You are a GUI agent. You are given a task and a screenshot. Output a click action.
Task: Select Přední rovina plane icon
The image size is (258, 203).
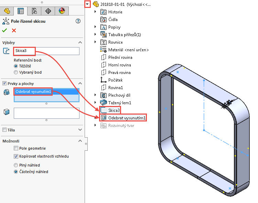tap(104, 57)
